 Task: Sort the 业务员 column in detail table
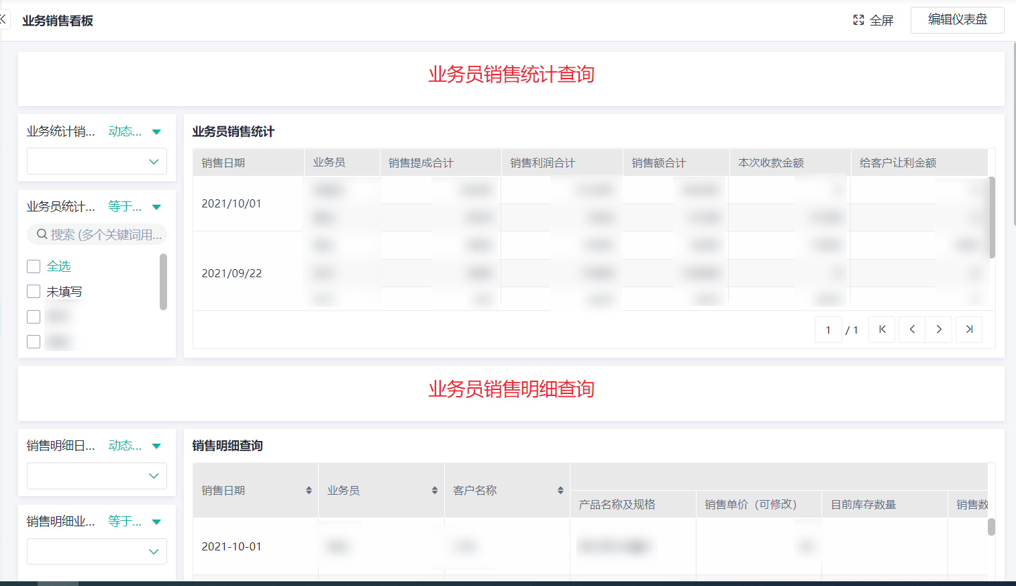435,491
